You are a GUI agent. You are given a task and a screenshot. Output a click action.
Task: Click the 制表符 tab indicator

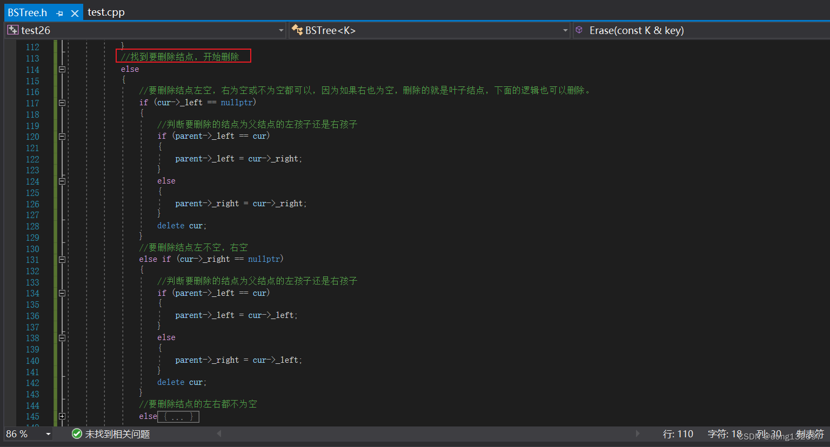click(811, 434)
